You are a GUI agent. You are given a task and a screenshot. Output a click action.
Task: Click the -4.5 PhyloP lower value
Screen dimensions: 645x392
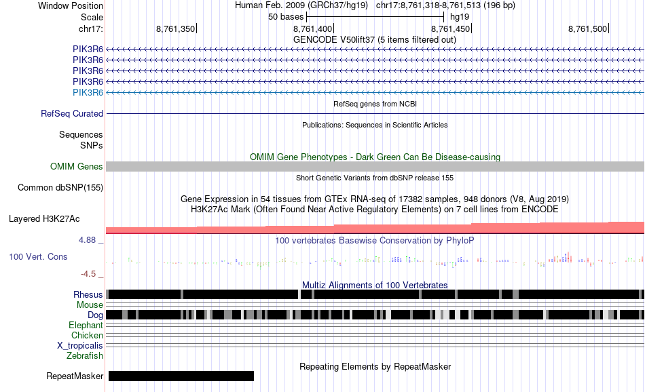(x=88, y=274)
